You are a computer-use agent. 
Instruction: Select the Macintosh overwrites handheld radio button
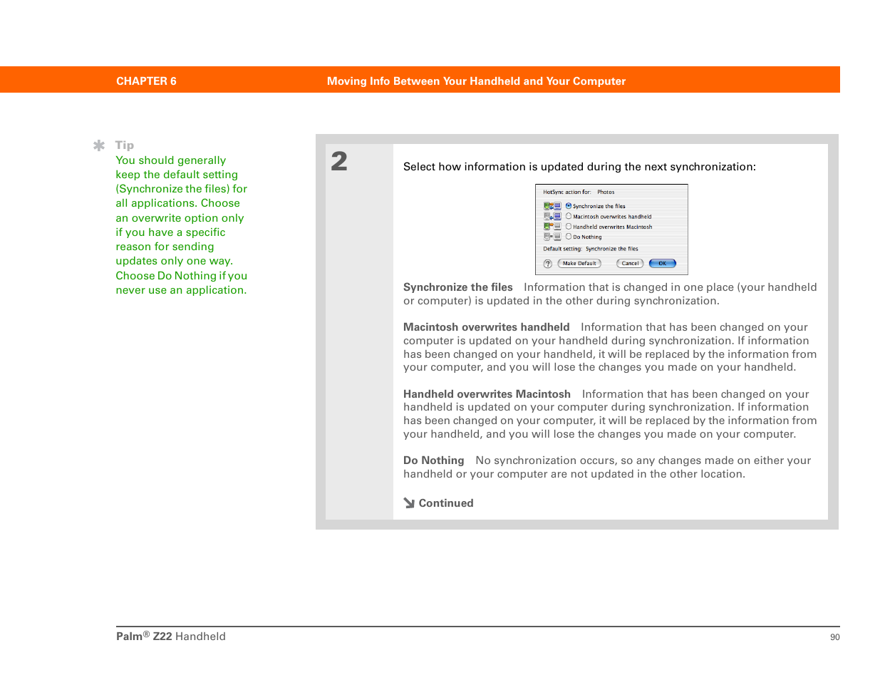[569, 216]
